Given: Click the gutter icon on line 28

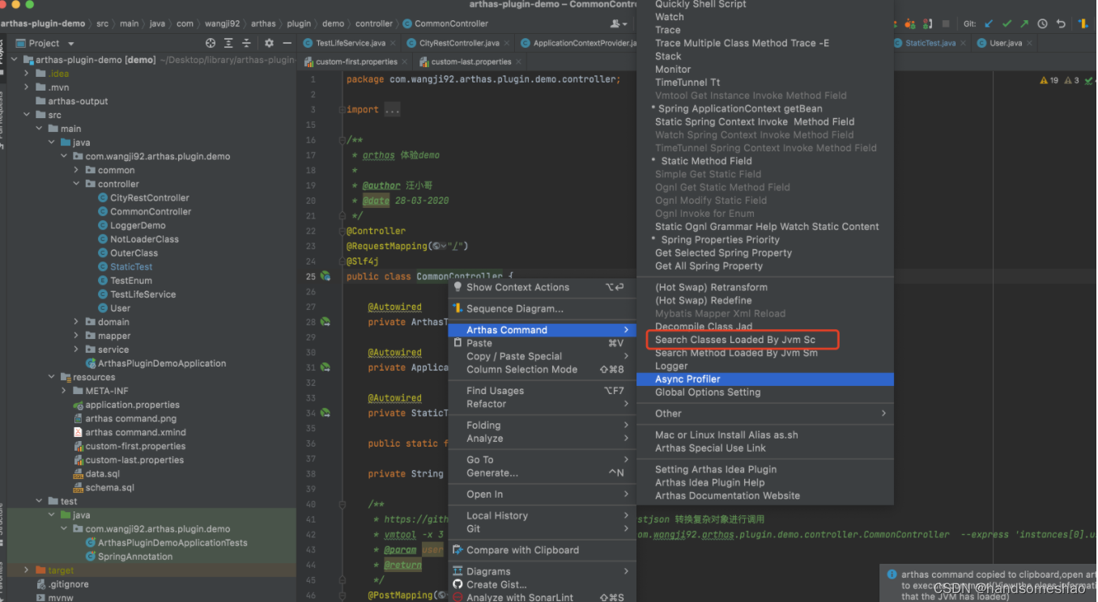Looking at the screenshot, I should point(325,322).
